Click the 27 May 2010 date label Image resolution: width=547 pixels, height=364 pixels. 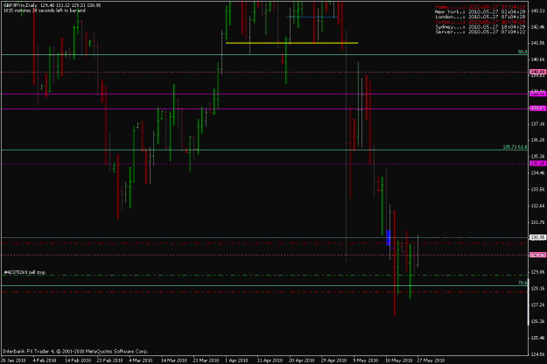[x=431, y=360]
